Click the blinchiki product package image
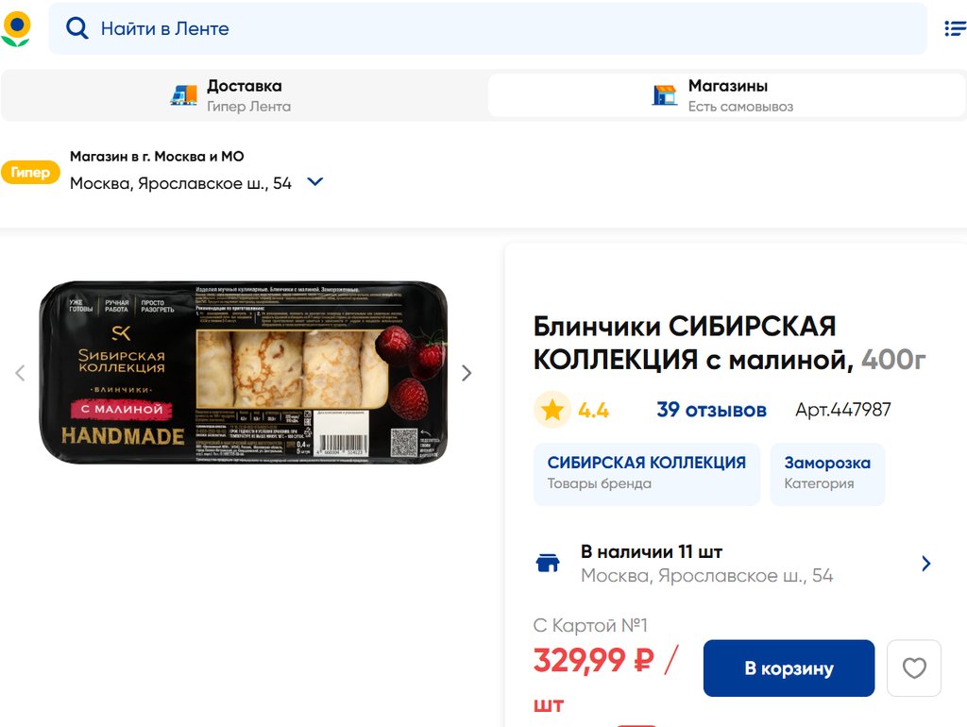Screen dimensions: 967x727 click(x=244, y=372)
